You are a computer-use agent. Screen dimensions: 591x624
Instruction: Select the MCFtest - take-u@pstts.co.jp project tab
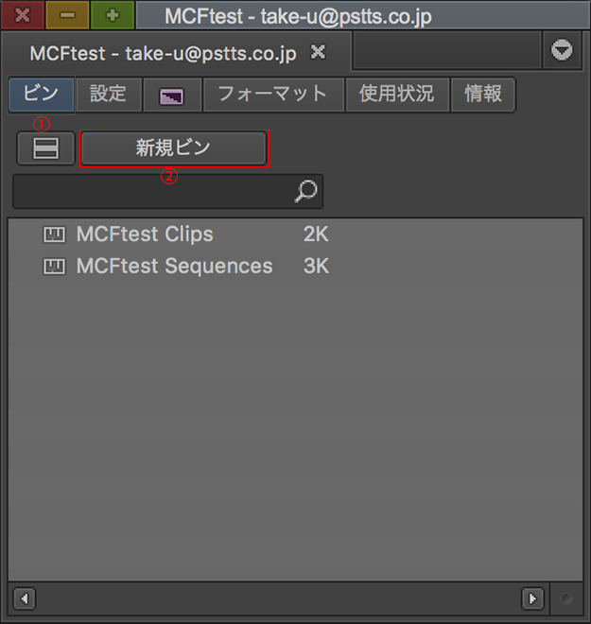[x=163, y=53]
